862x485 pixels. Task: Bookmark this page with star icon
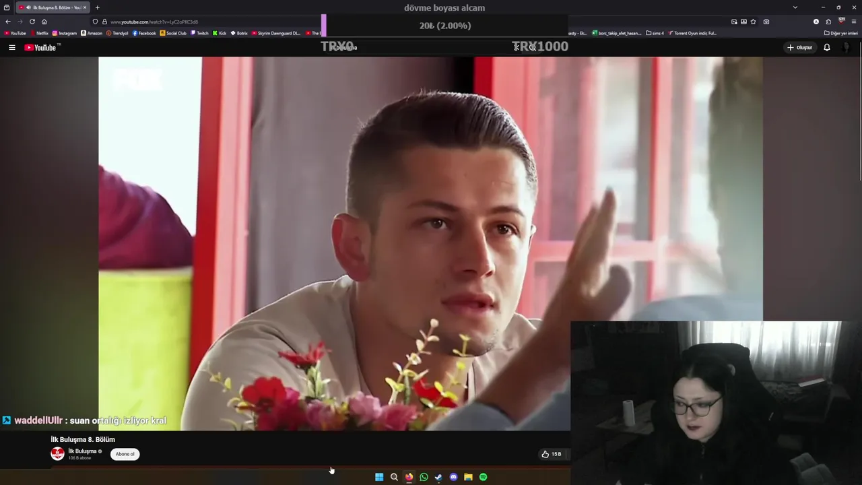click(754, 22)
